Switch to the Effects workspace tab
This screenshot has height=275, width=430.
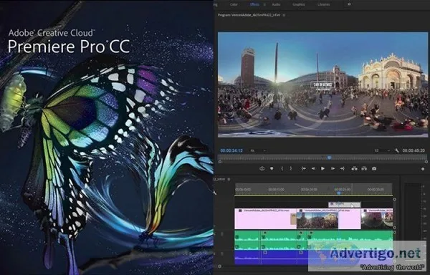click(254, 4)
